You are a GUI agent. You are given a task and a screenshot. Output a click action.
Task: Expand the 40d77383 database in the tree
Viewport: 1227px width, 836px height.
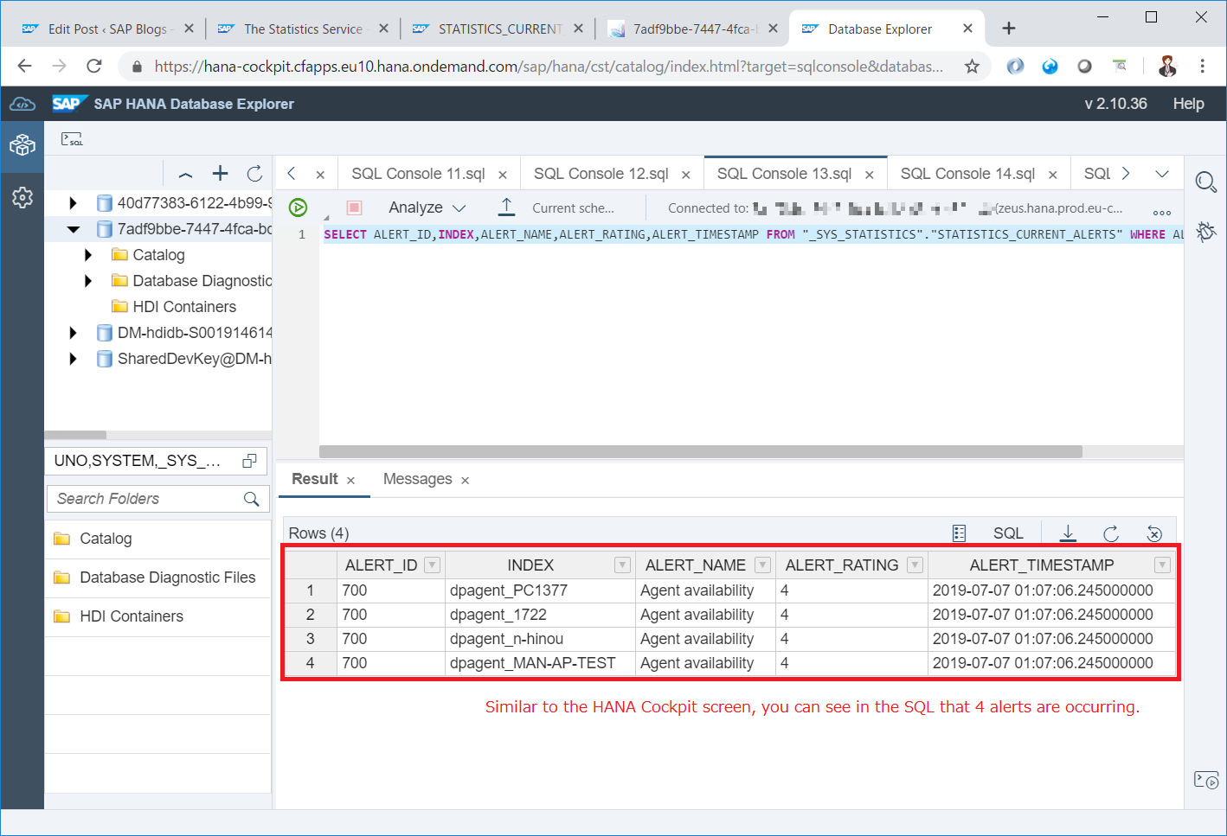(73, 202)
